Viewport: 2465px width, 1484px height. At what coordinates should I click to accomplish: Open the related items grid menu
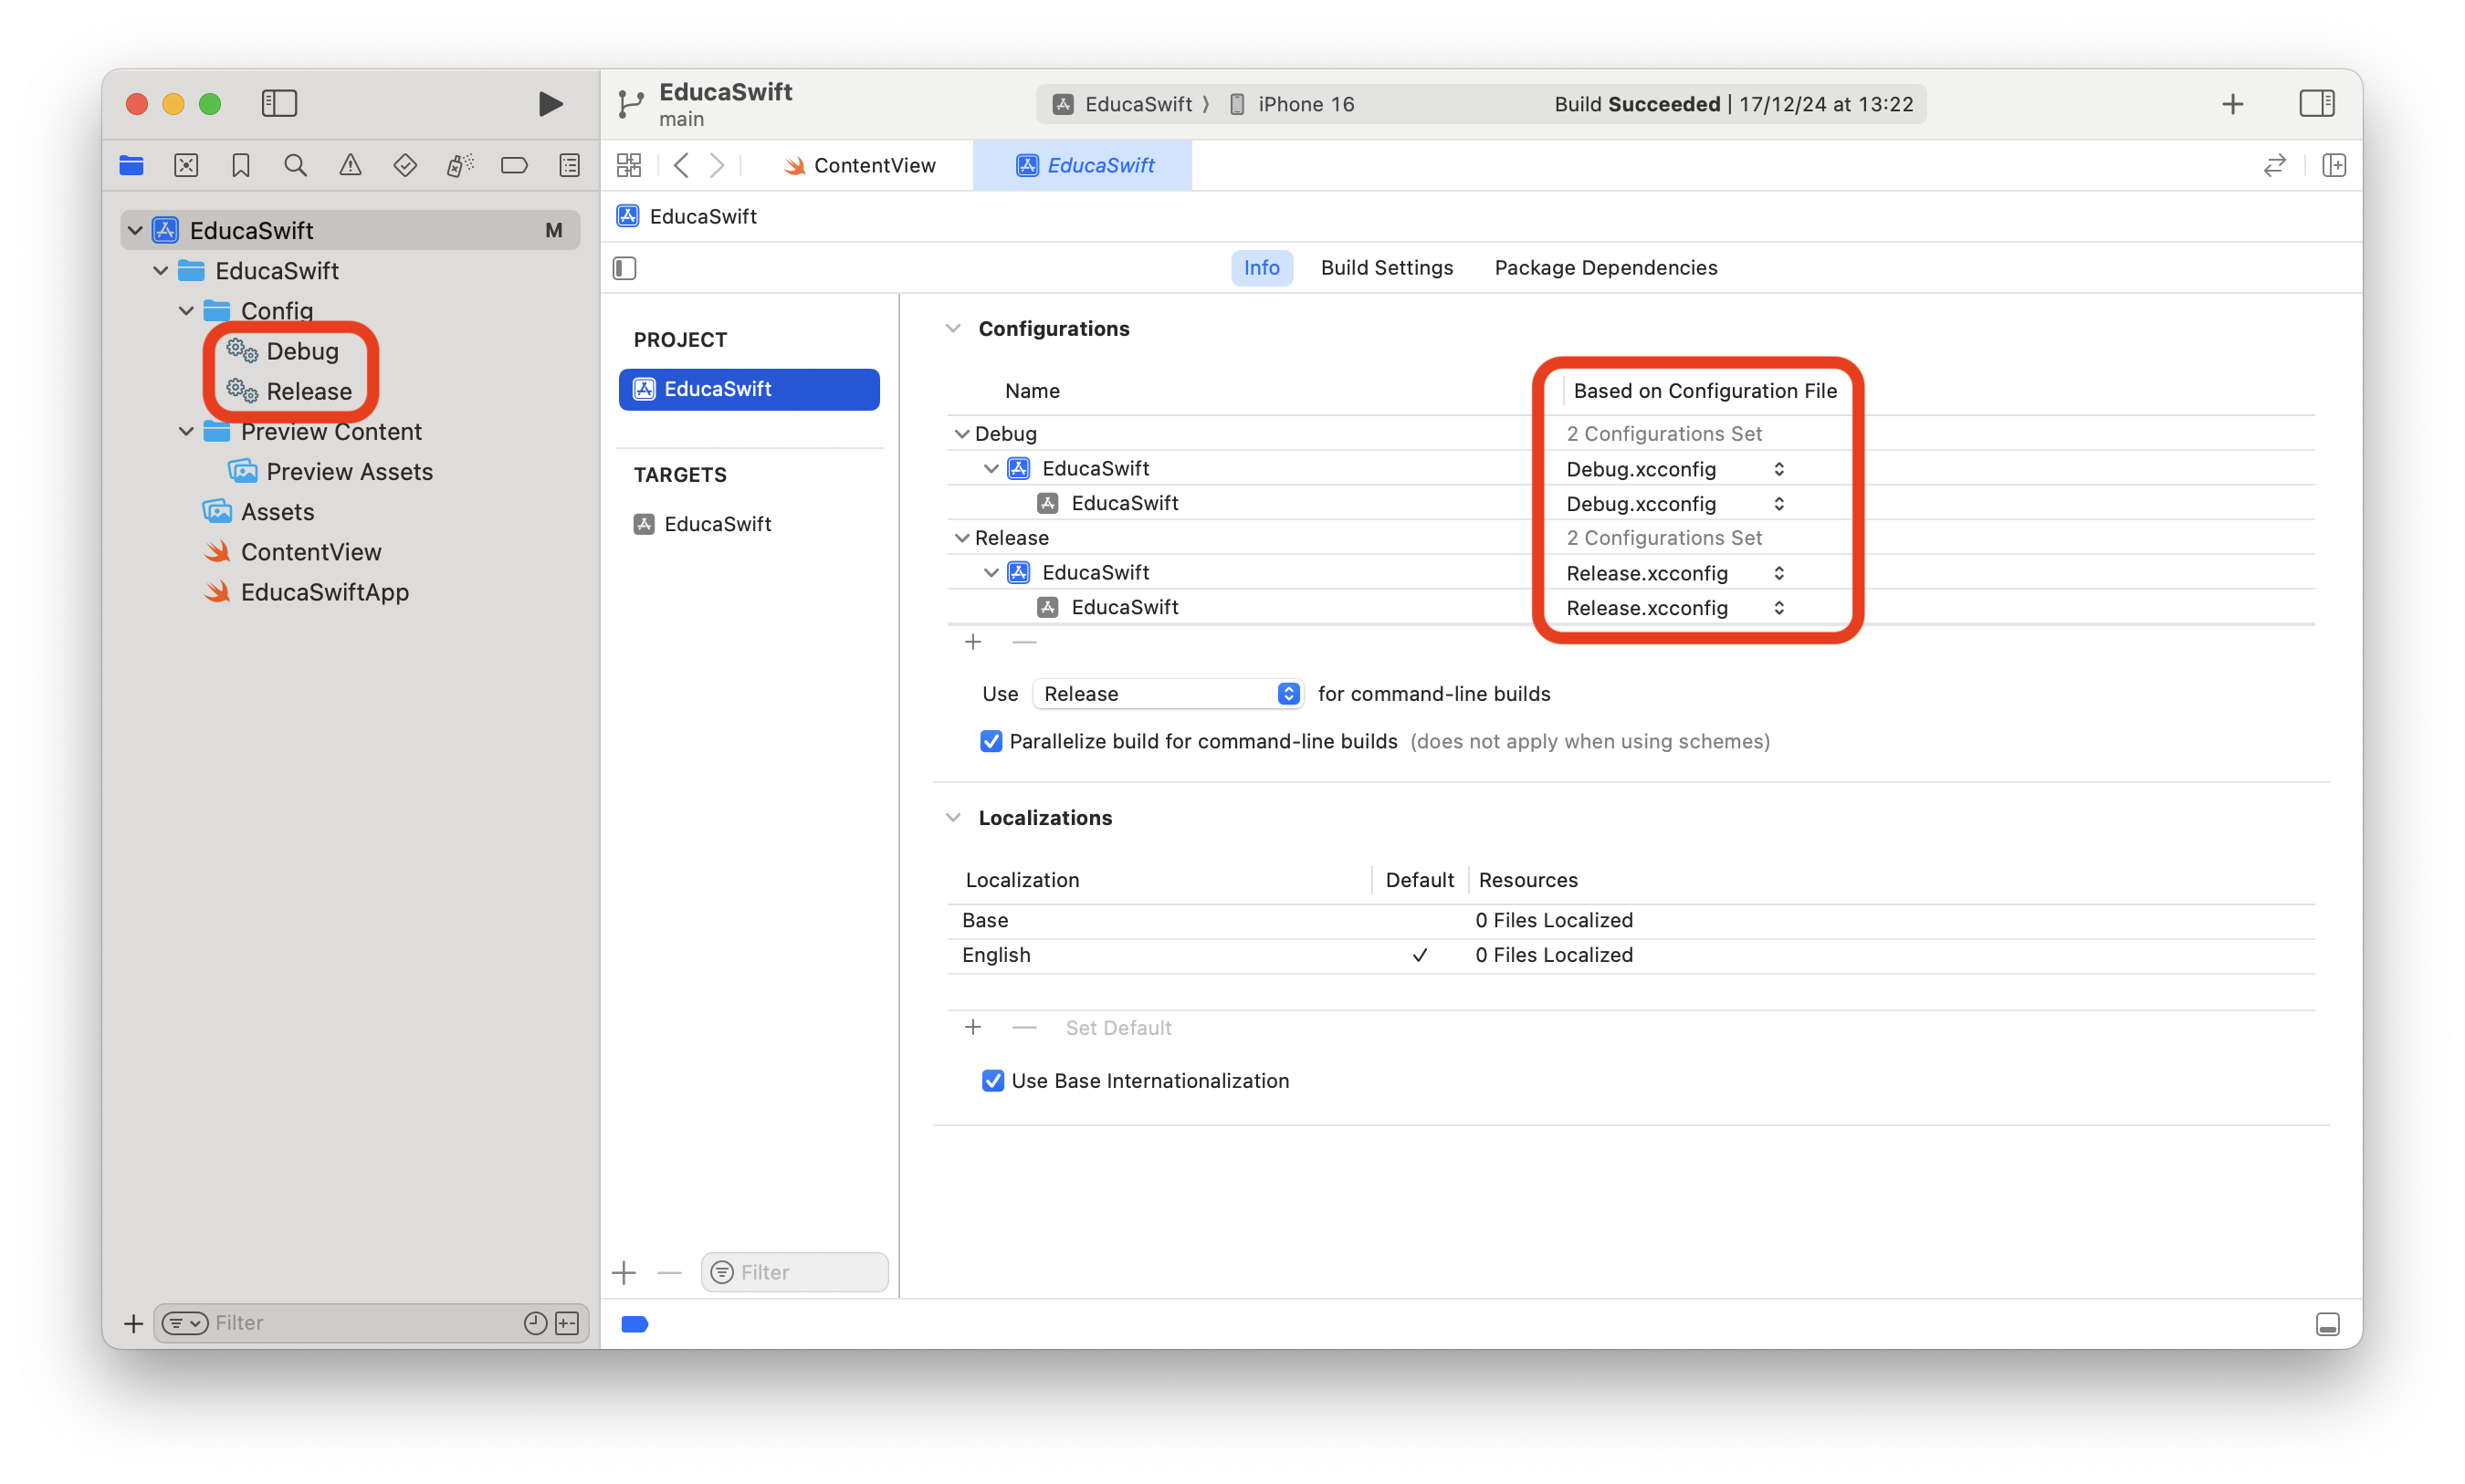[x=629, y=165]
